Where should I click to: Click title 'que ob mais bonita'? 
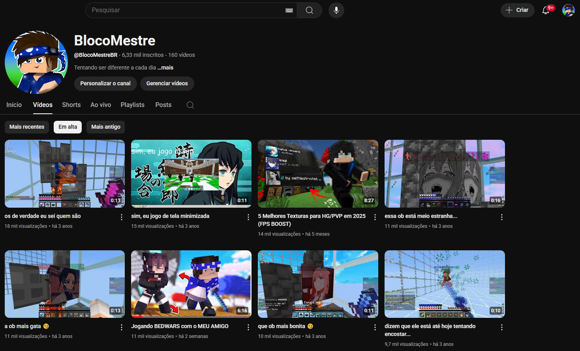coord(285,326)
